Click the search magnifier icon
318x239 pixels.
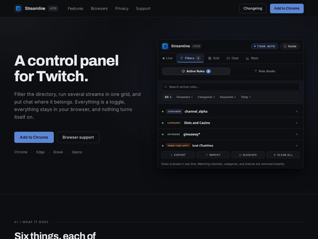pos(166,87)
